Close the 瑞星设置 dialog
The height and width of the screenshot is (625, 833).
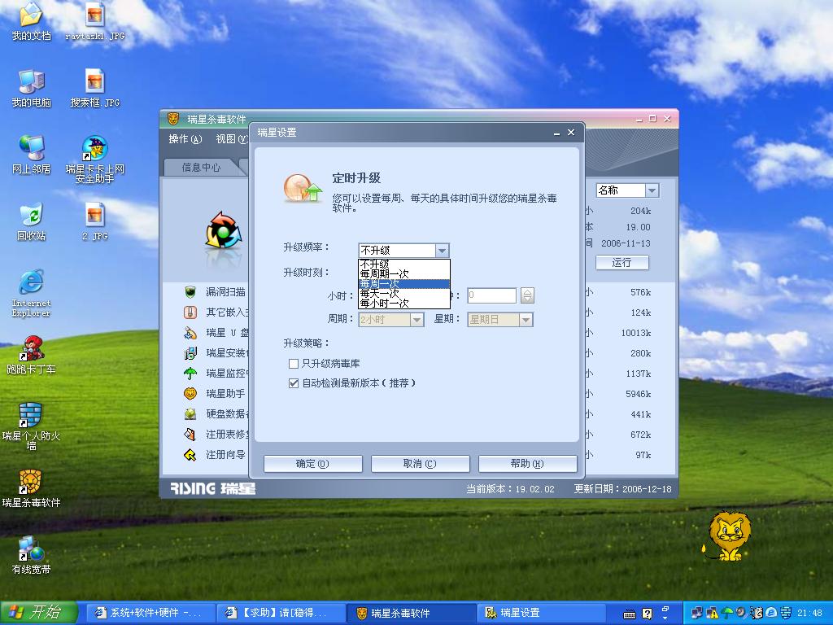(571, 133)
